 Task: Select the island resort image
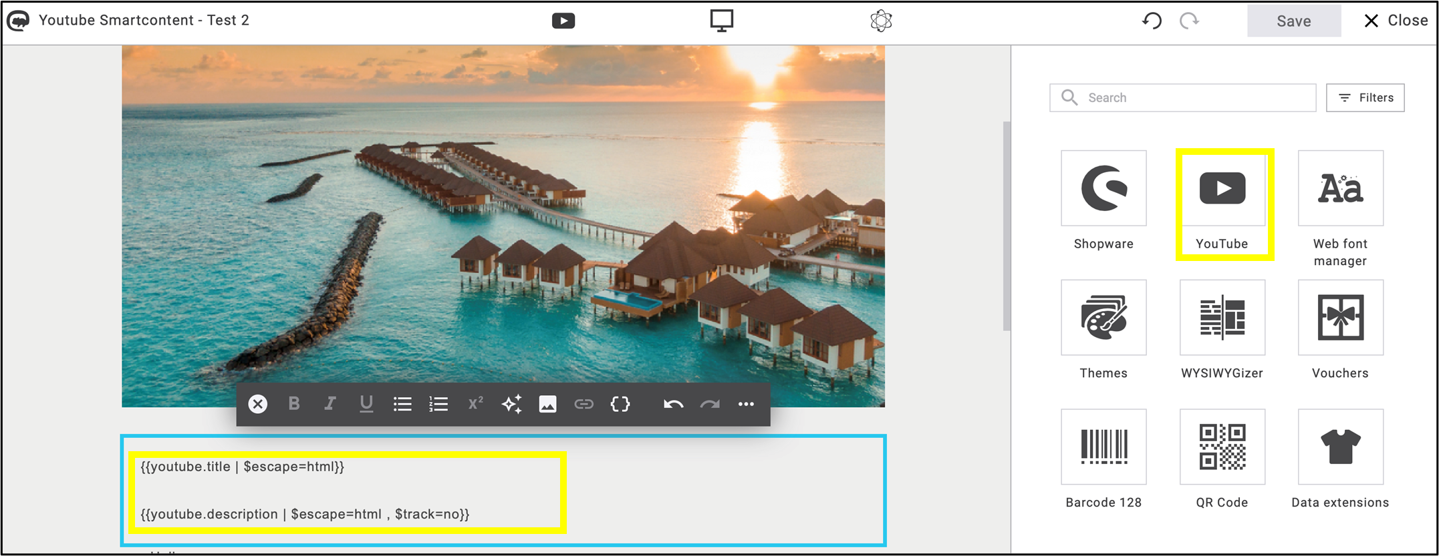click(503, 226)
